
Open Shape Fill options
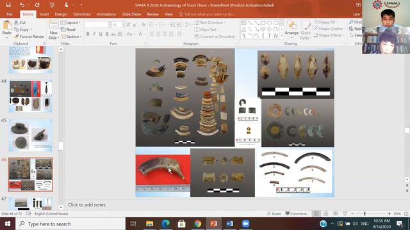325,22
